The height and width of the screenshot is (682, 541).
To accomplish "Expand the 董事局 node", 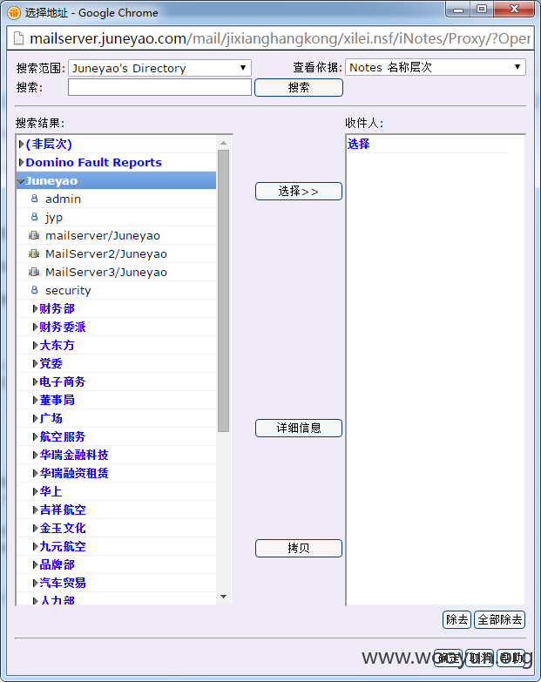I will [35, 400].
